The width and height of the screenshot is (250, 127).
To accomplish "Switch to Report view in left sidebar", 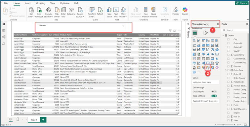I will [4, 24].
